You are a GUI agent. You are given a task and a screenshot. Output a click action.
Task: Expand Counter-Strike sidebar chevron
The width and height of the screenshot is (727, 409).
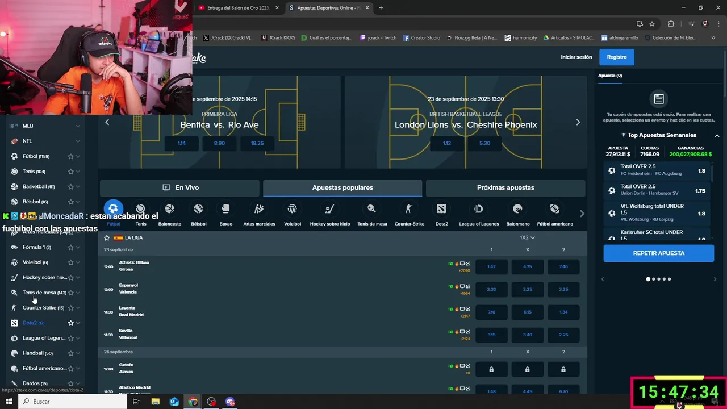pos(78,308)
